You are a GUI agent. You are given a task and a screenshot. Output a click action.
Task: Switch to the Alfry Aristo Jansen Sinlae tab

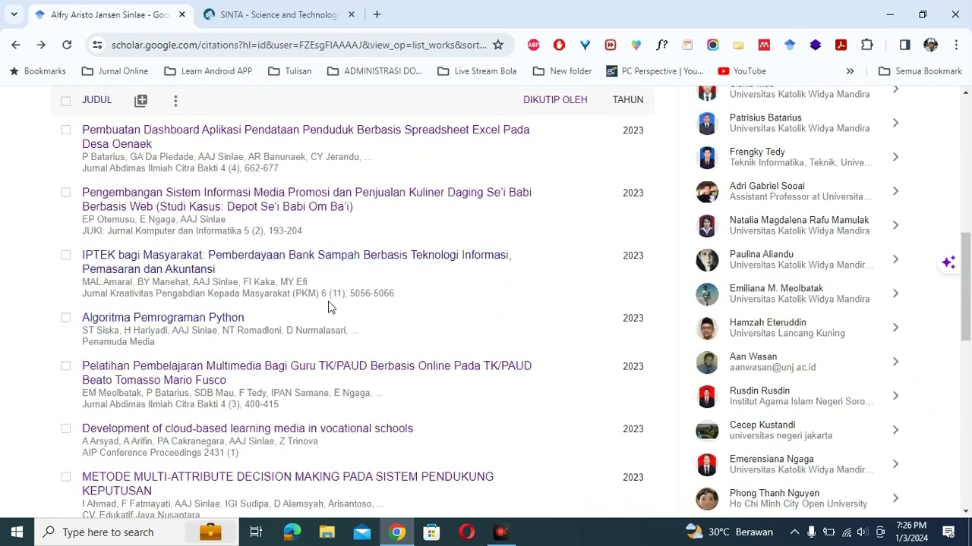[x=110, y=14]
